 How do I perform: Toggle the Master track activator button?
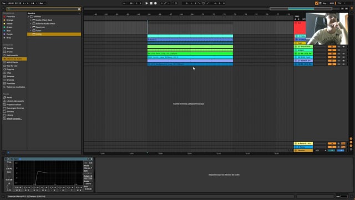pyautogui.click(x=332, y=151)
